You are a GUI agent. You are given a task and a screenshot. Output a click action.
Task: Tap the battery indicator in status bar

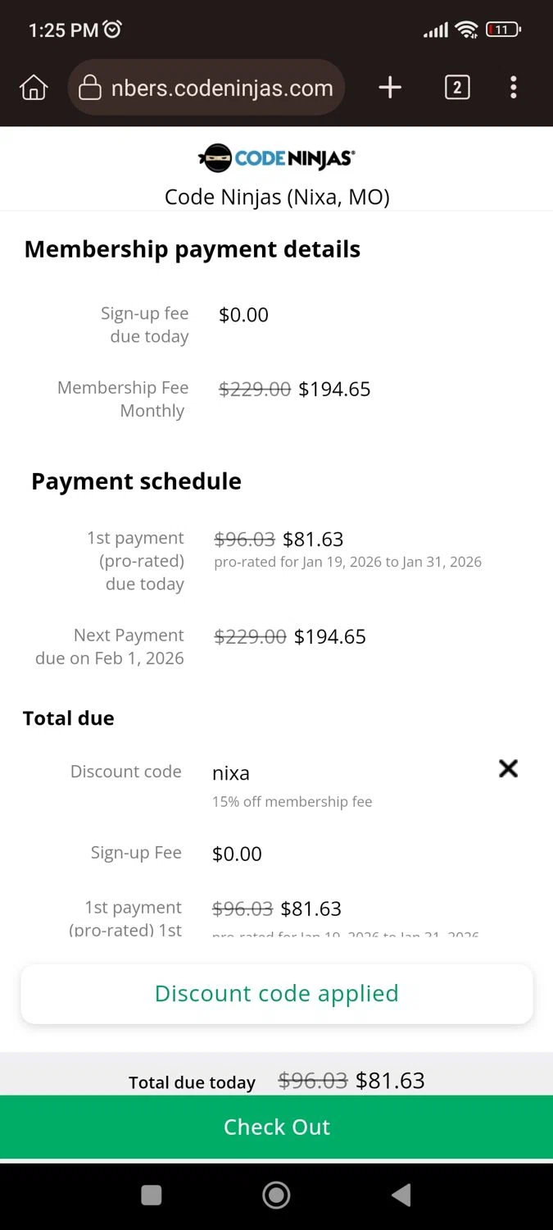point(503,30)
